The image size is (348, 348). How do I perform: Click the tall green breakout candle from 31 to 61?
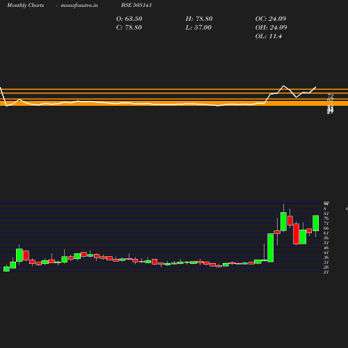pos(271,248)
